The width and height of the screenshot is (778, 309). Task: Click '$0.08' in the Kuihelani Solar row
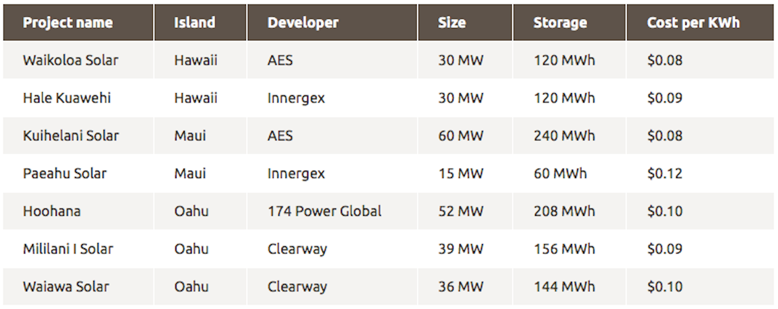[x=665, y=136]
